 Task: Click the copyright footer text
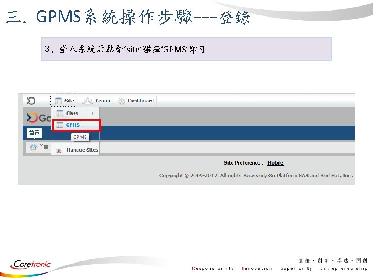coord(256,176)
